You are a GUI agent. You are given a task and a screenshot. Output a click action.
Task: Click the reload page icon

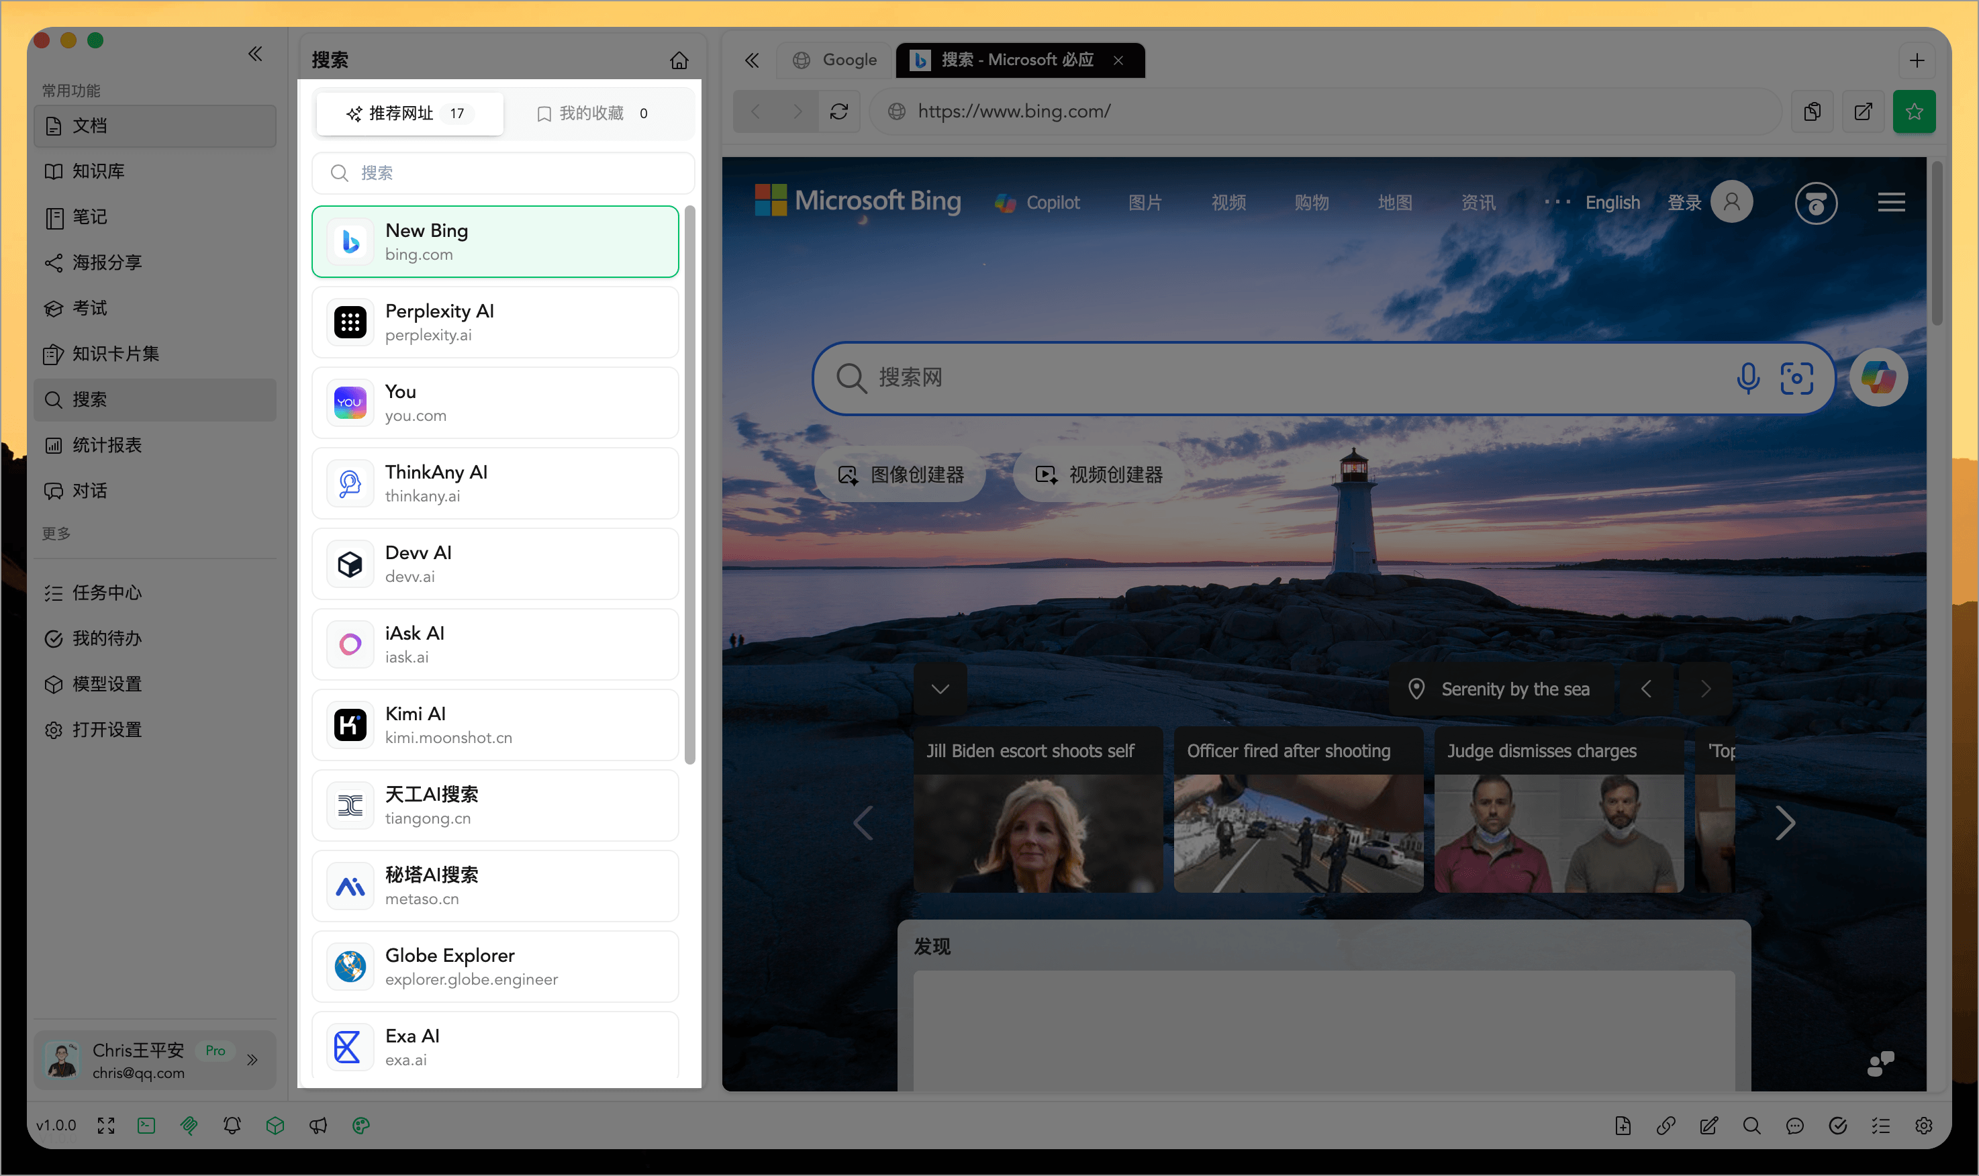click(838, 111)
